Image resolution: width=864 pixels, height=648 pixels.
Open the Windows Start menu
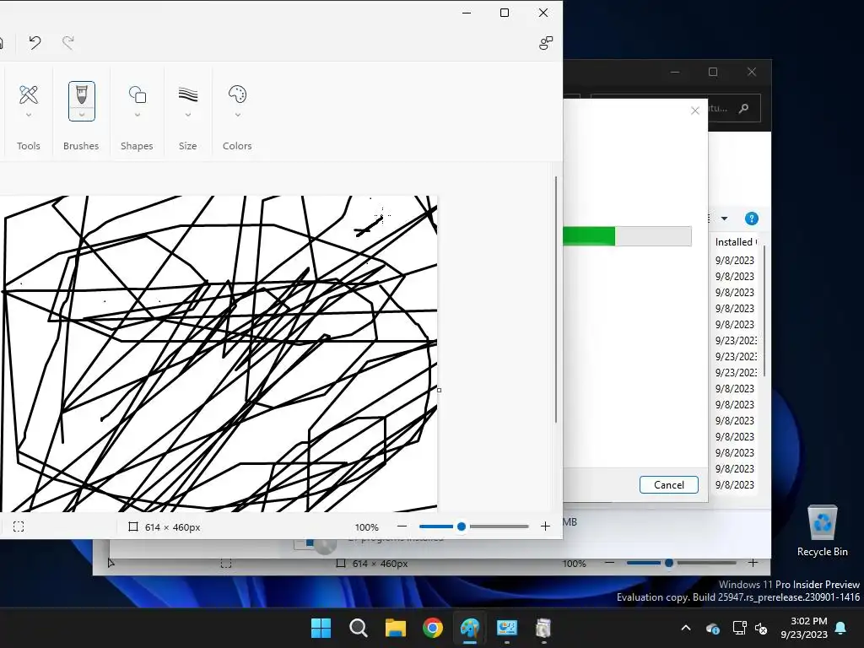pos(321,628)
